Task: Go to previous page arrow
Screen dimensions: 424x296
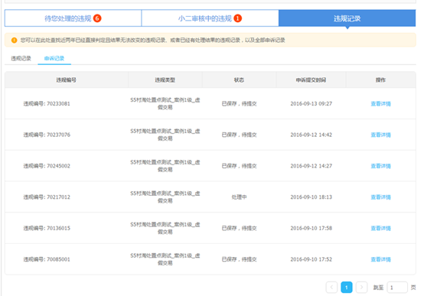Action: (331, 287)
